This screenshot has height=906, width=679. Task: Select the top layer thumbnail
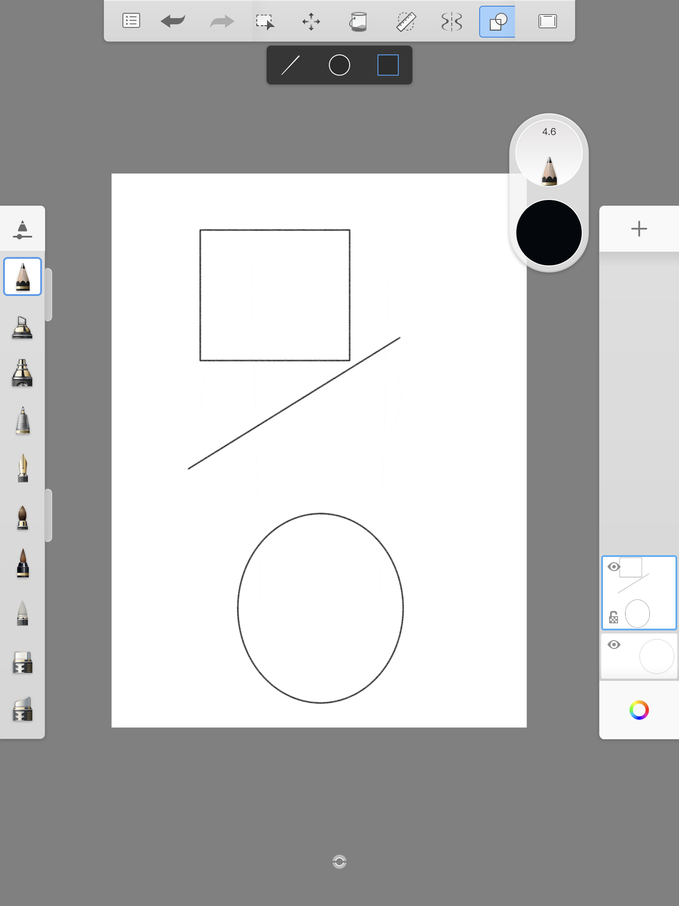(639, 593)
